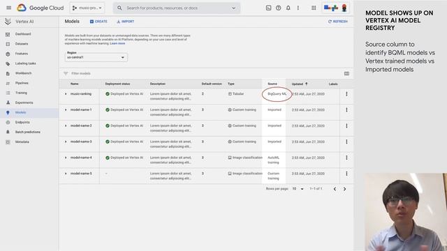This screenshot has width=447, height=251.
Task: Click the Endpoints sidebar icon
Action: coord(8,122)
